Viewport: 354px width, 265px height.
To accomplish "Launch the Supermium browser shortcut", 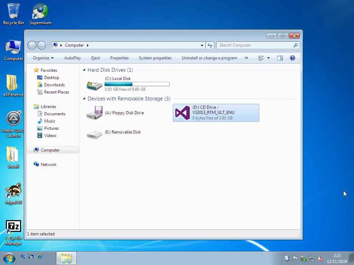I will 40,13.
